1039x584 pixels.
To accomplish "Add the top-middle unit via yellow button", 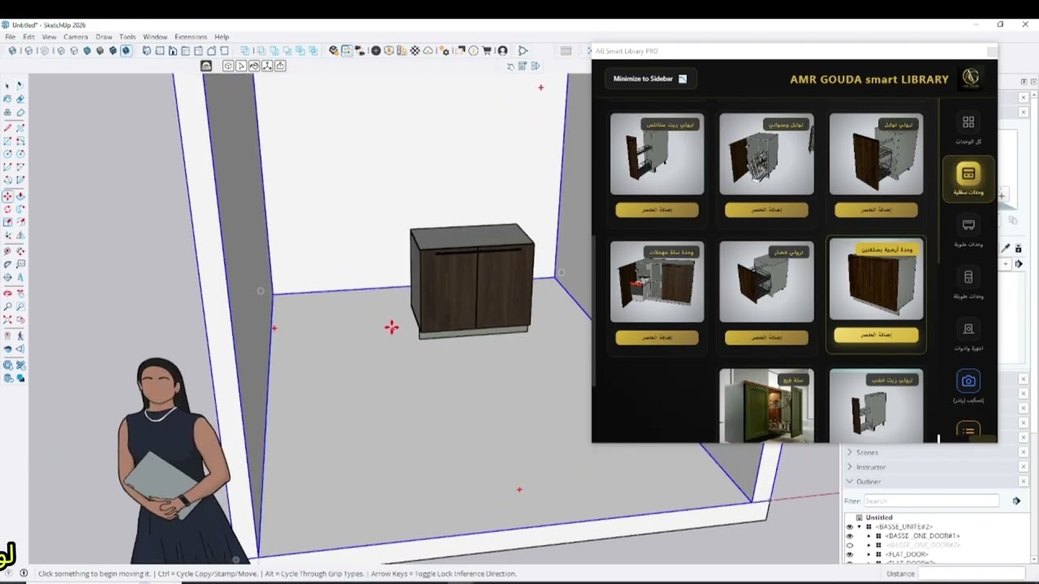I will point(766,210).
